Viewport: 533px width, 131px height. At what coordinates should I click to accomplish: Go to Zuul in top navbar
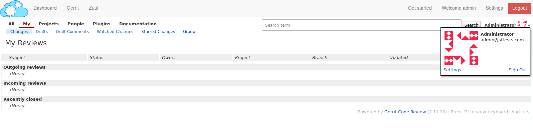tap(94, 8)
